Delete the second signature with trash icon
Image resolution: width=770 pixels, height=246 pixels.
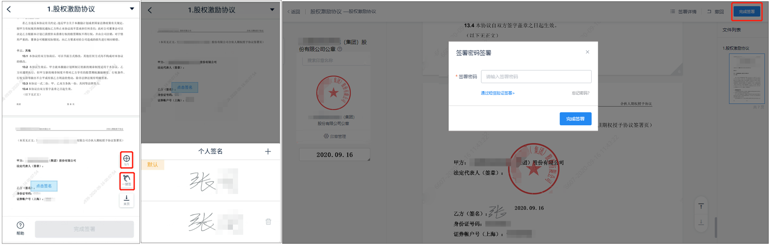click(268, 221)
